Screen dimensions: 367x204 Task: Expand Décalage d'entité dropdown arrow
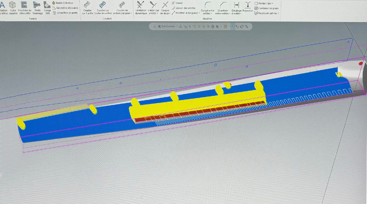click(240, 14)
